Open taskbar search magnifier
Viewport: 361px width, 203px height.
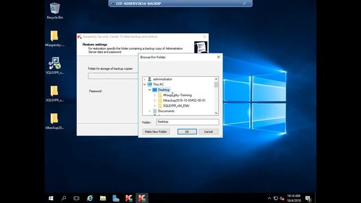coord(64,198)
